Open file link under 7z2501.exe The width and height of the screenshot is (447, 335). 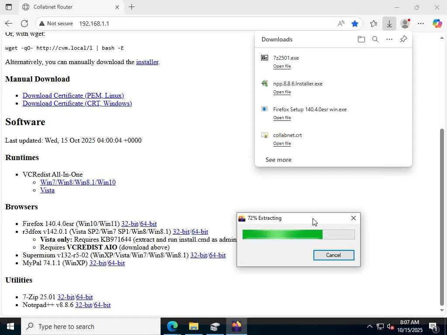(282, 66)
